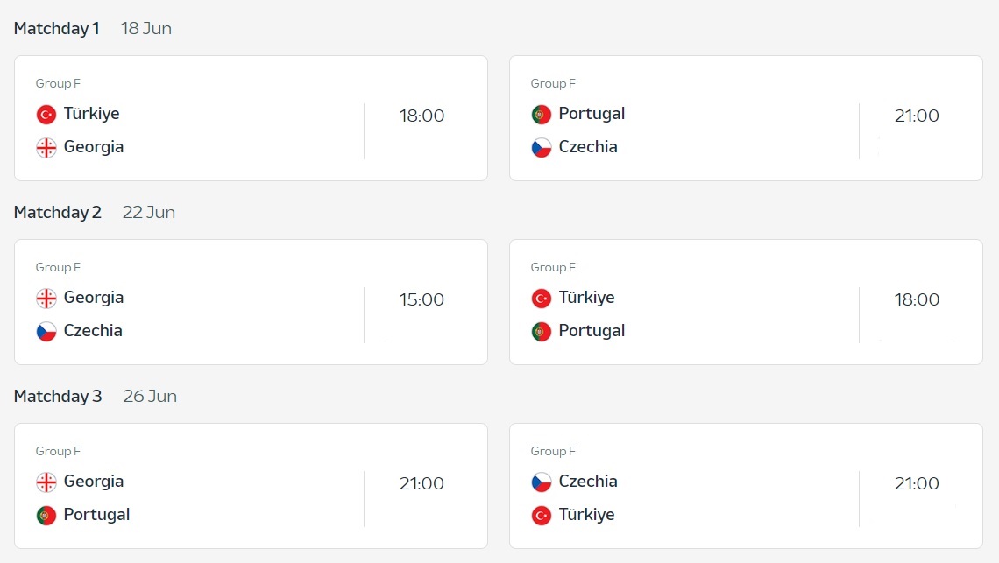
Task: Click the 26 Jun date label
Action: (150, 396)
